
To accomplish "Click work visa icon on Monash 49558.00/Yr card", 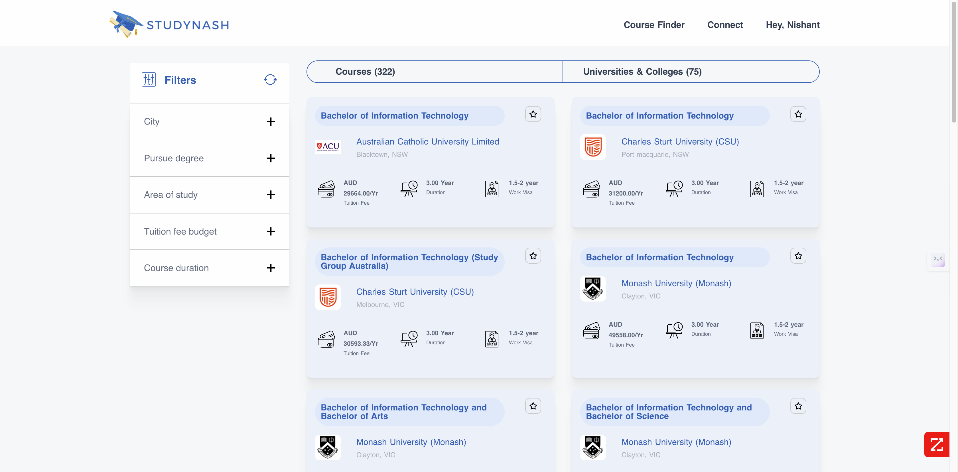I will pos(757,330).
